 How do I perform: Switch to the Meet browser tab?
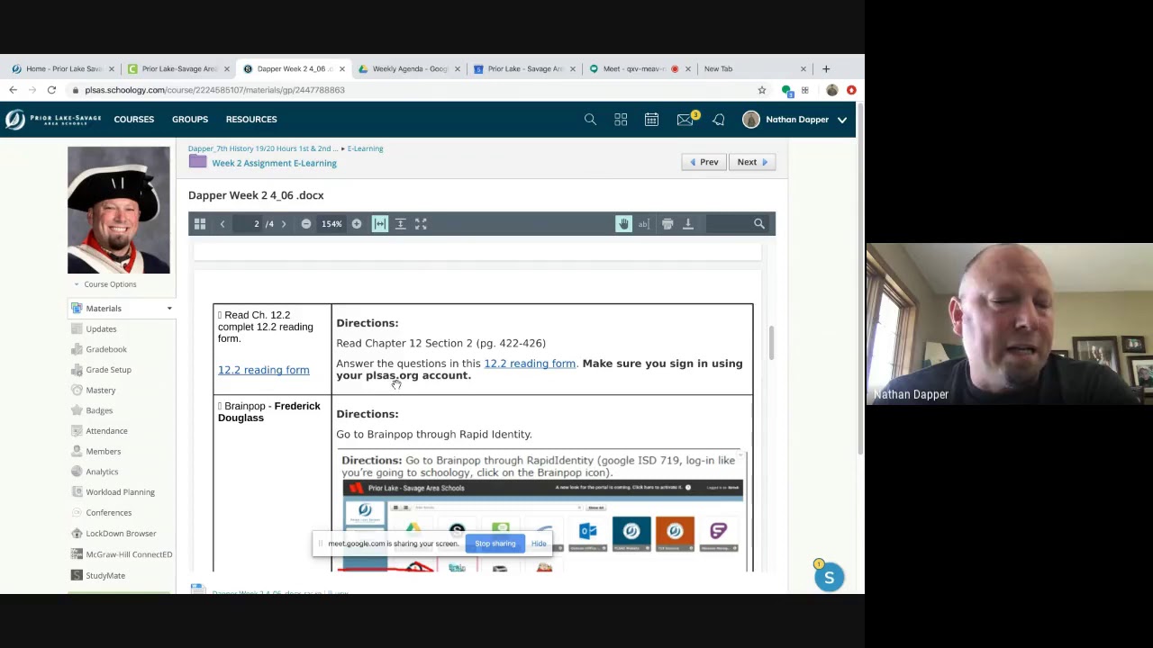coord(635,69)
